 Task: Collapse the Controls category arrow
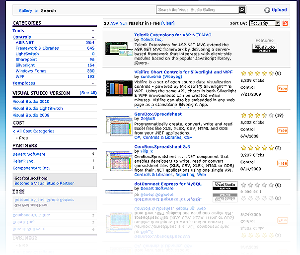[x=93, y=37]
